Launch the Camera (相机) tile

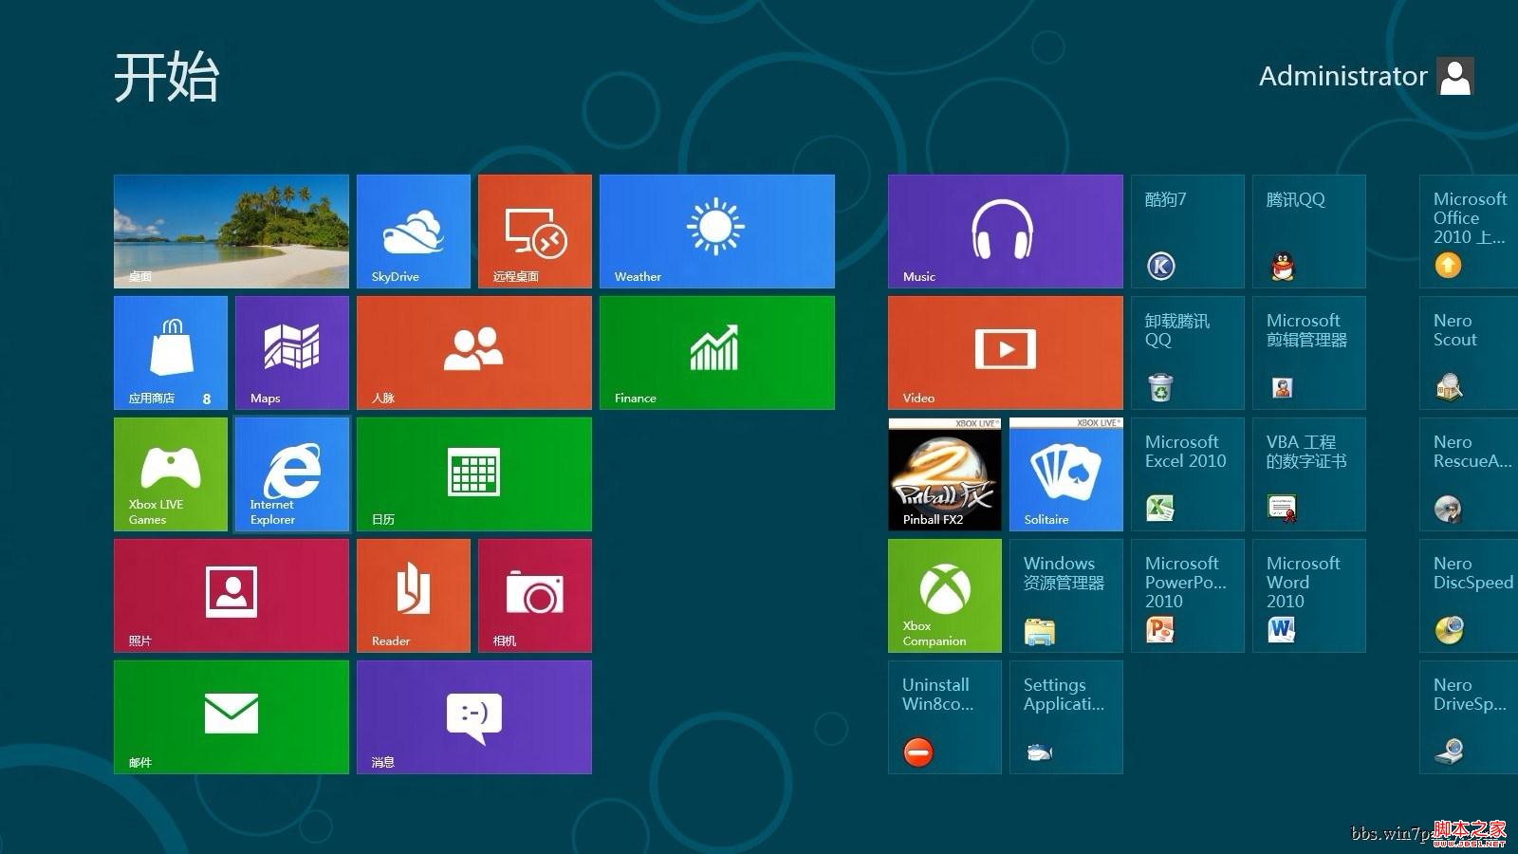pyautogui.click(x=535, y=596)
